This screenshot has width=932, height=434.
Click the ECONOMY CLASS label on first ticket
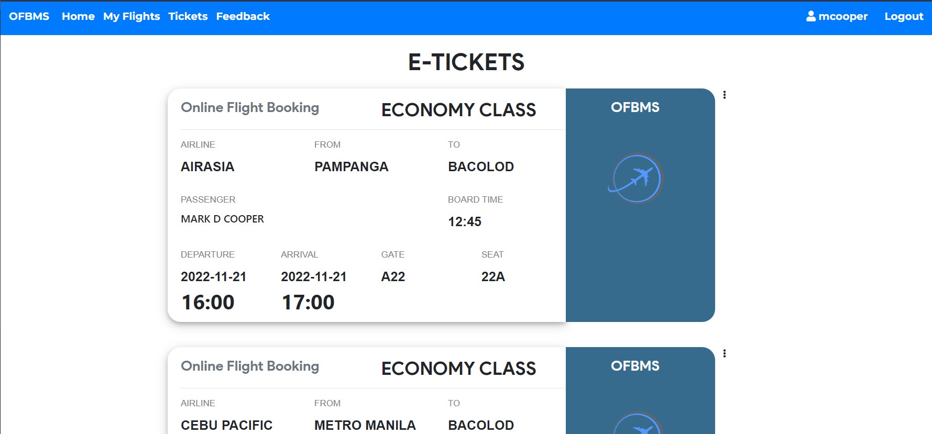click(458, 110)
